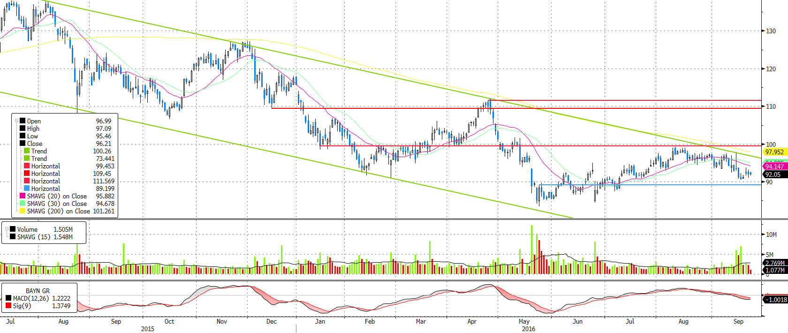Click the Apr date axis label
Image resolution: width=788 pixels, height=333 pixels.
[472, 321]
